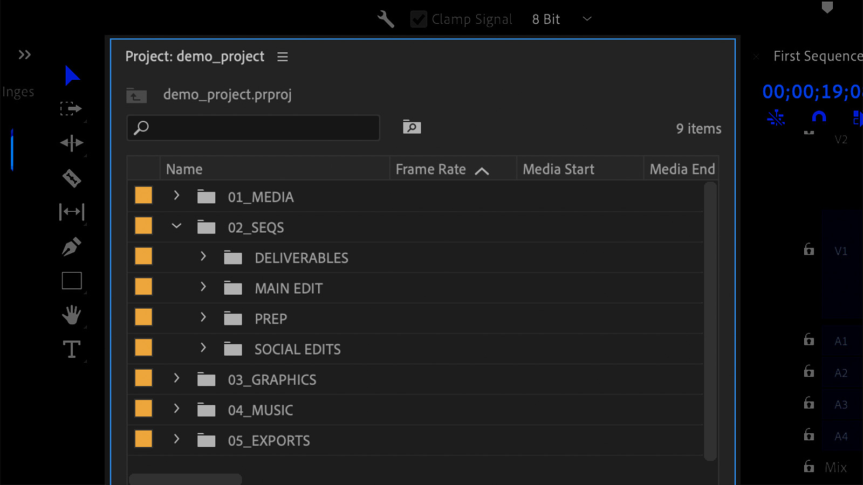The height and width of the screenshot is (485, 863).
Task: Click the 05_EXPORTS orange label swatch
Action: [x=143, y=439]
